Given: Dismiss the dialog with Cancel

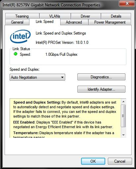Looking at the screenshot, I should coord(120,161).
